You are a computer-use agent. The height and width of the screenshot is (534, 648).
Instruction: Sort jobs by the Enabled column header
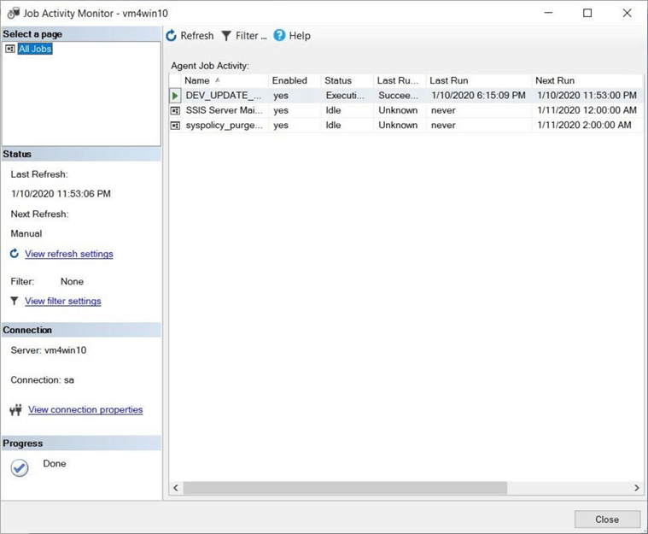(289, 80)
